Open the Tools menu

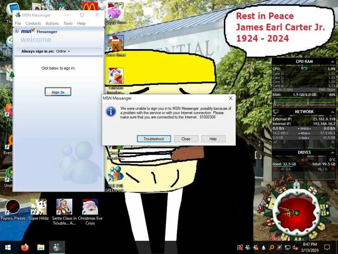tap(68, 23)
